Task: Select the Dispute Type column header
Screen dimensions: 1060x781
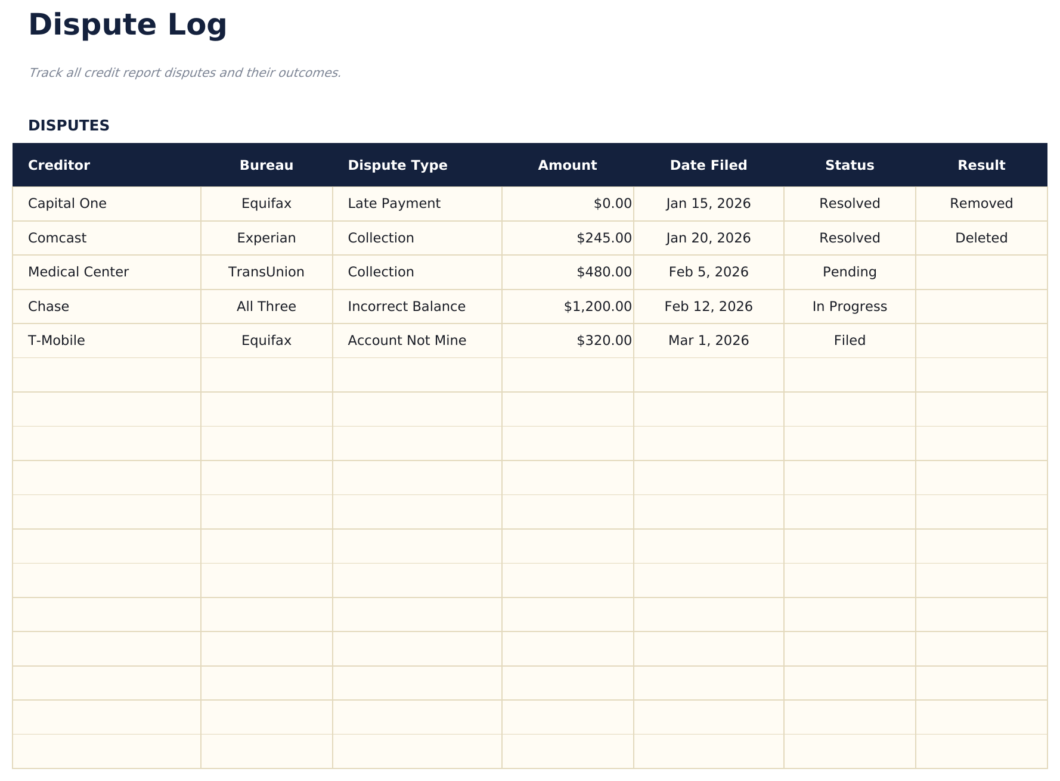Action: point(397,165)
